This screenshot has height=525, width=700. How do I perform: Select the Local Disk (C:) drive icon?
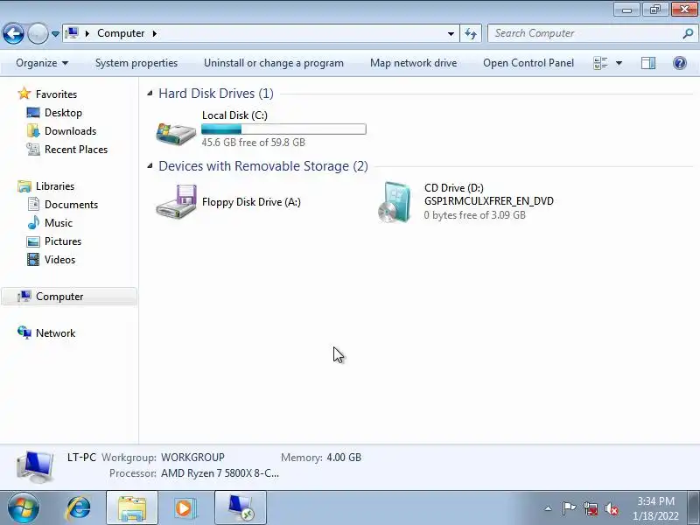click(x=176, y=133)
